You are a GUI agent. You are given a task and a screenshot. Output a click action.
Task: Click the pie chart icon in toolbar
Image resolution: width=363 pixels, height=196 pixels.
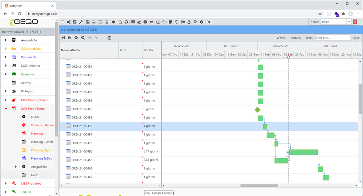coord(145,22)
